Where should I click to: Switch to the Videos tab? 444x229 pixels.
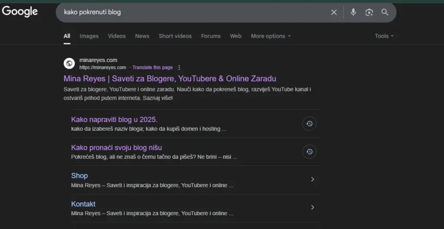click(x=117, y=36)
